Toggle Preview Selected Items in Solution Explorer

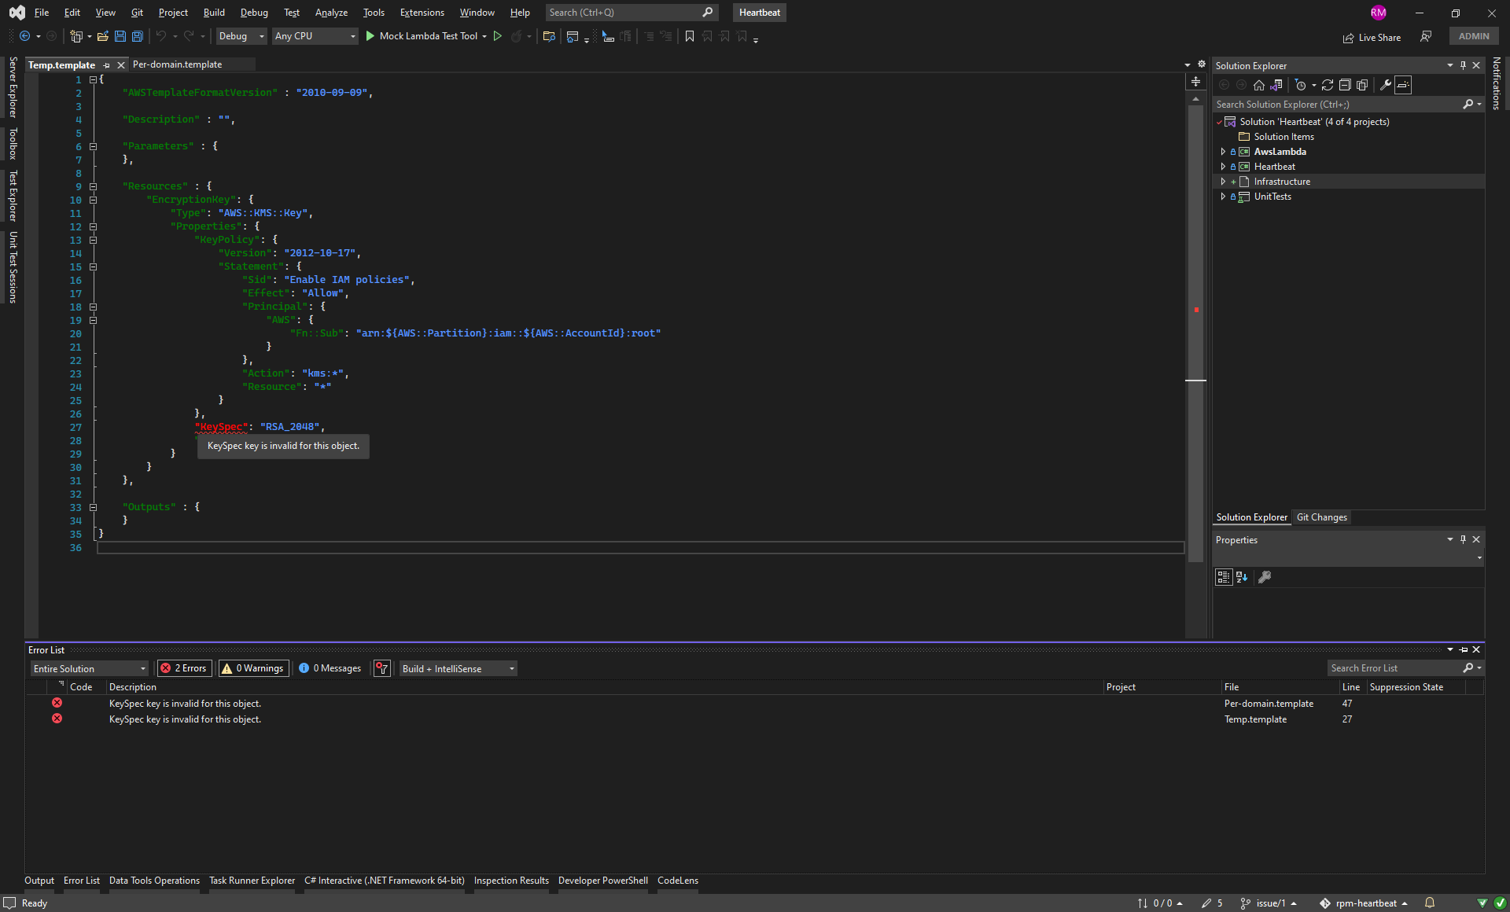pyautogui.click(x=1403, y=85)
